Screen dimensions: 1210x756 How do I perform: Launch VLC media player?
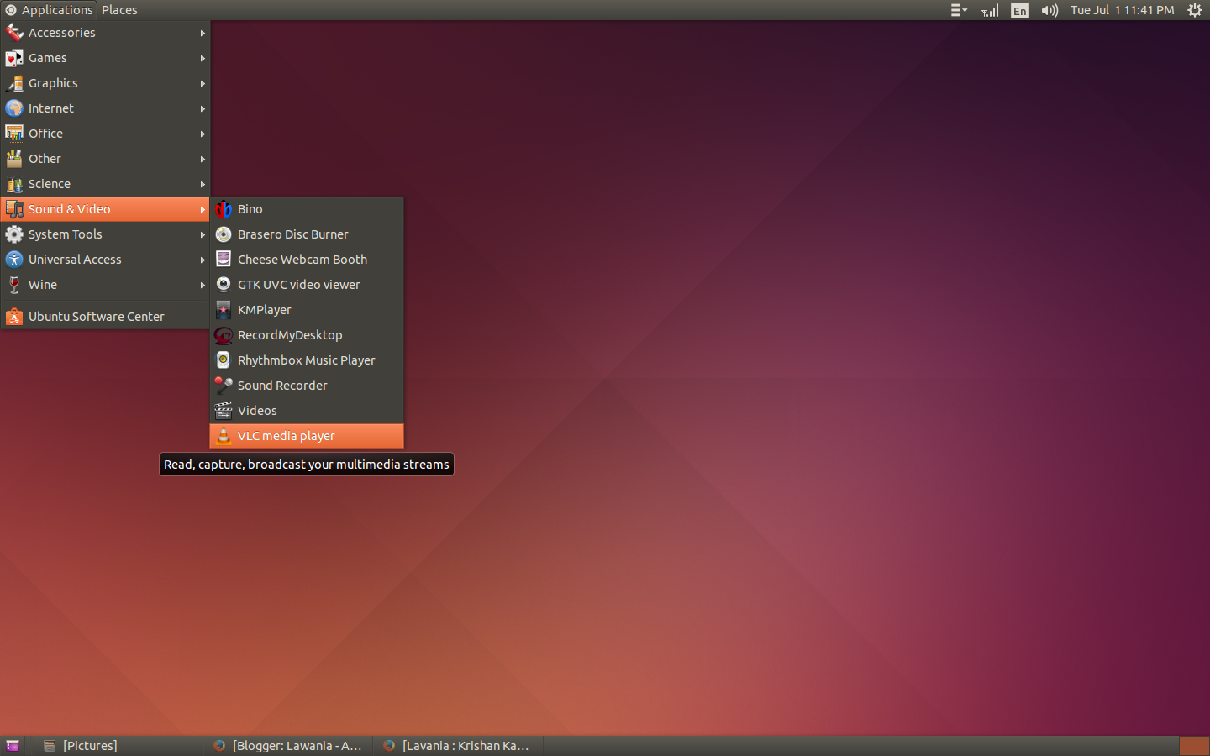(307, 436)
